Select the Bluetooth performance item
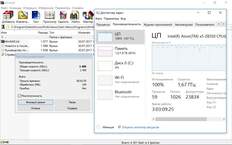This screenshot has width=232, height=145. 120,95
